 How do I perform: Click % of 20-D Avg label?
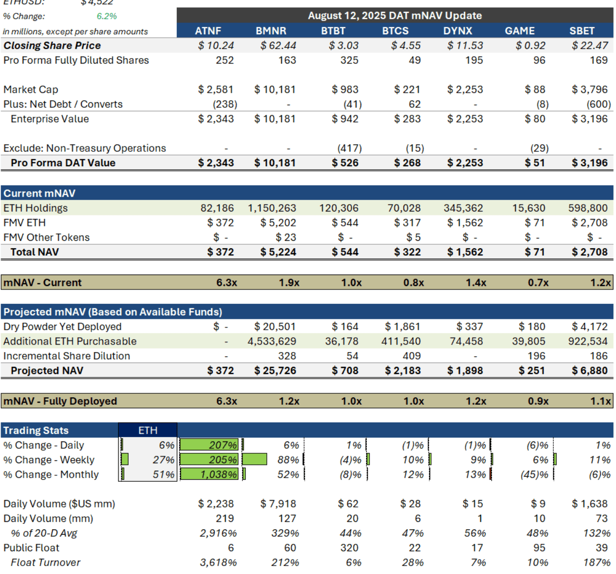[x=44, y=533]
